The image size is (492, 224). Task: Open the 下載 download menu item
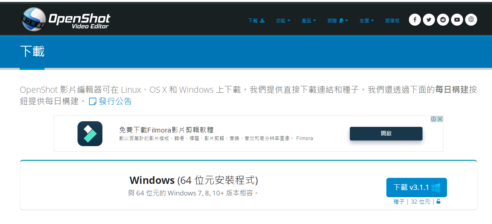tap(256, 20)
